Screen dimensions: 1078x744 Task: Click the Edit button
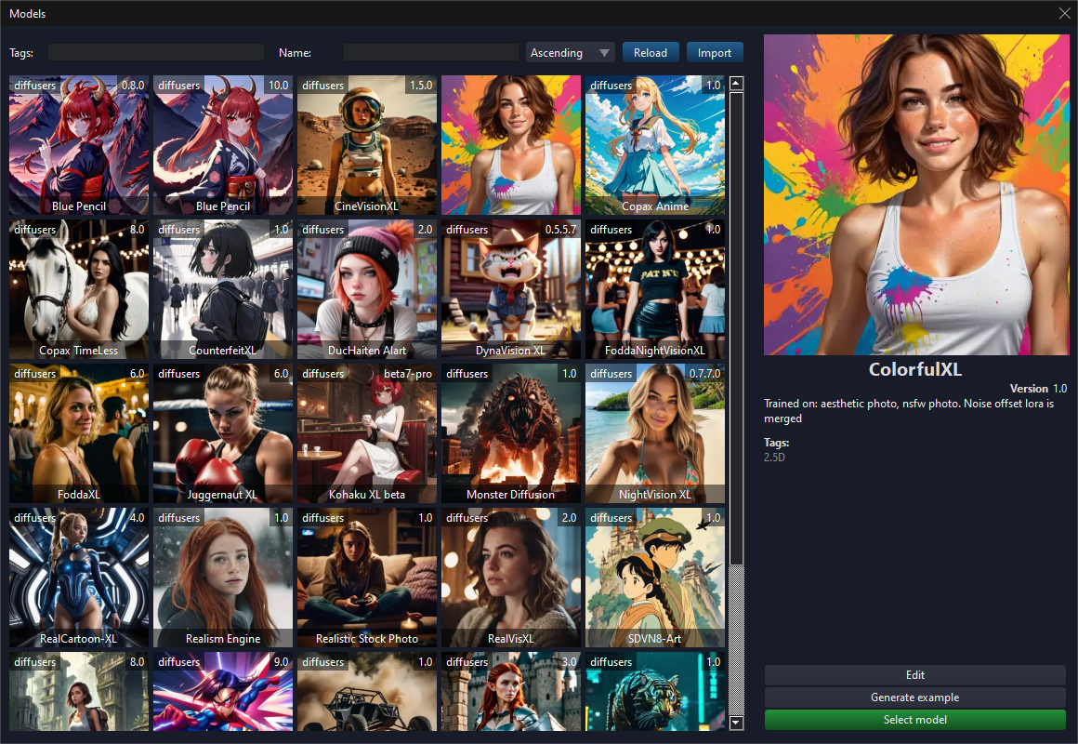pos(915,675)
